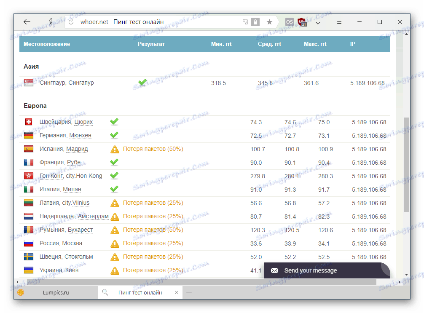Click the green checkmark for Singapore
This screenshot has width=424, height=313.
pos(142,82)
